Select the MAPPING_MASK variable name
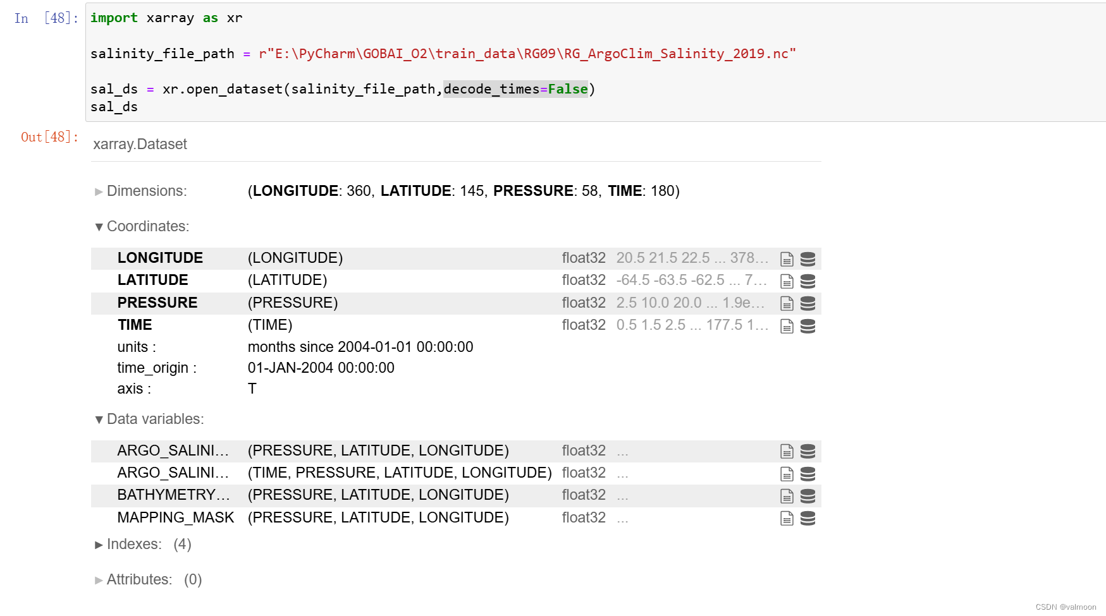Screen dimensions: 1106x616 point(175,517)
